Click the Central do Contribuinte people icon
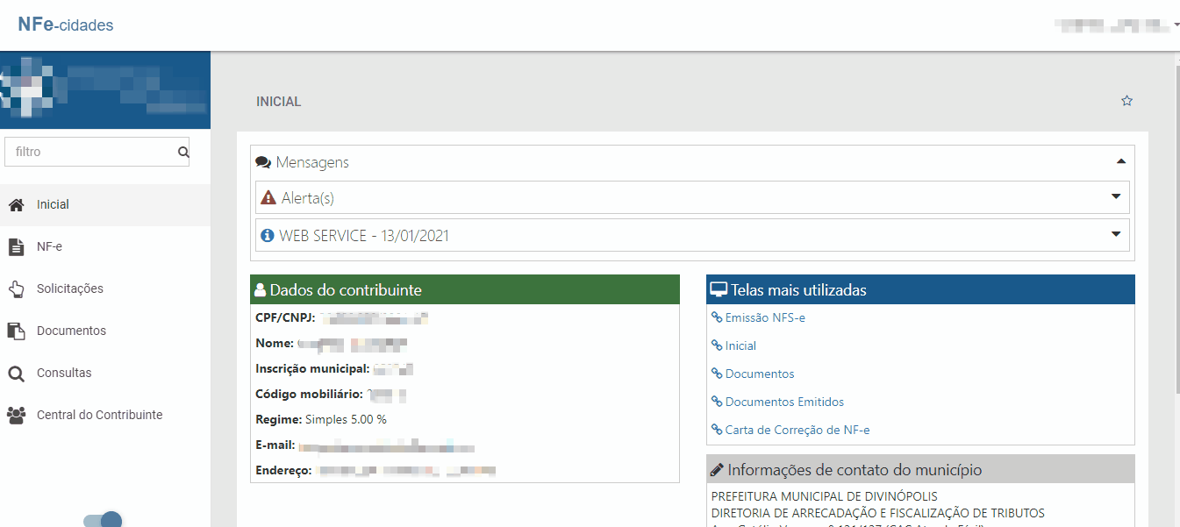Screen dimensions: 1180x527 [15, 414]
